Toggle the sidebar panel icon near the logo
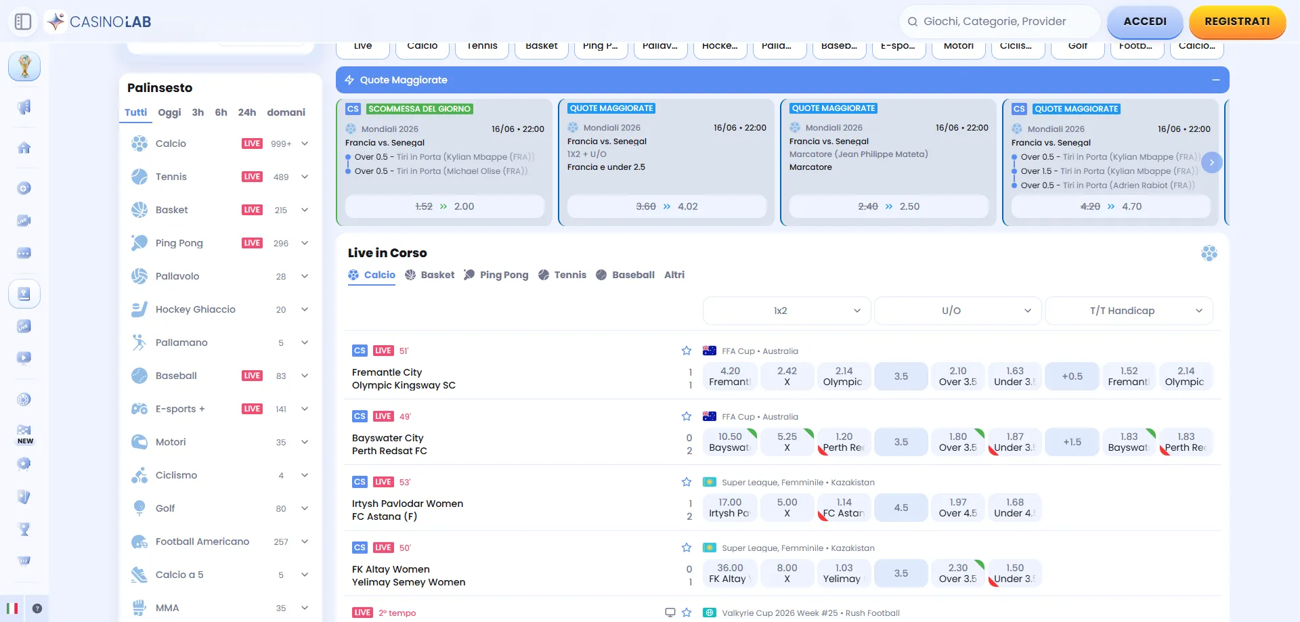 pos(23,22)
